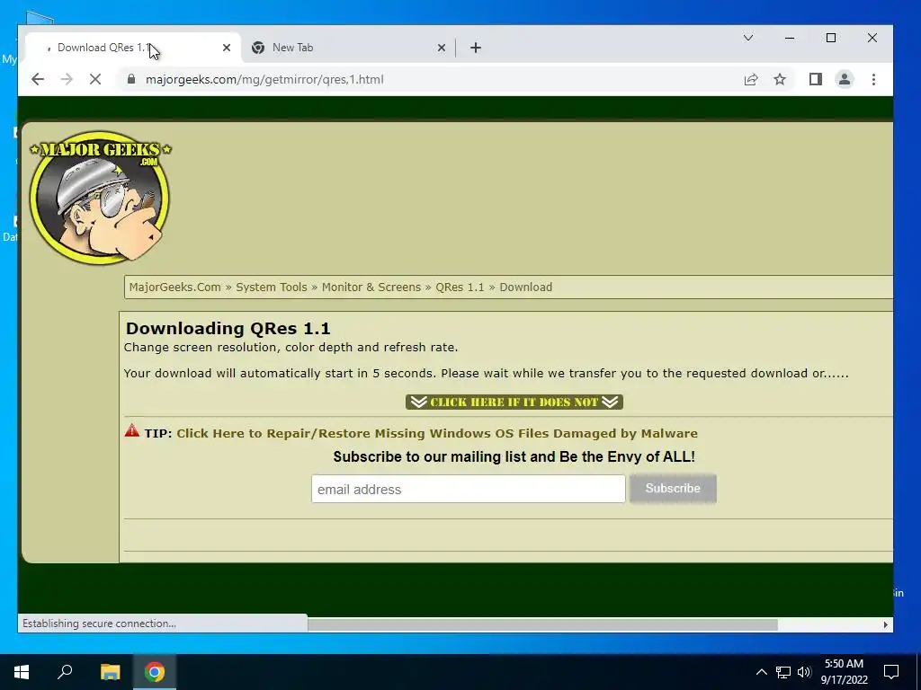Image resolution: width=921 pixels, height=690 pixels.
Task: Open the volume tray icon
Action: click(x=804, y=672)
